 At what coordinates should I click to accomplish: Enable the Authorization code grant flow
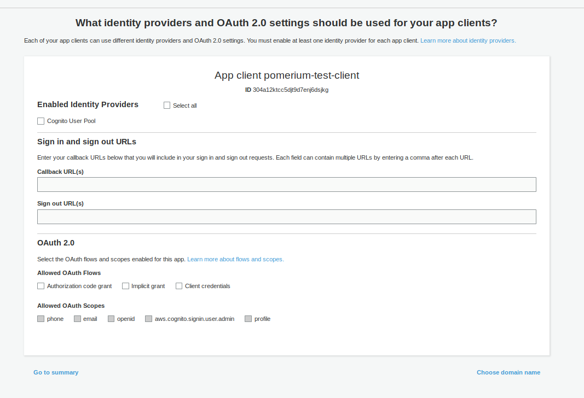point(41,285)
